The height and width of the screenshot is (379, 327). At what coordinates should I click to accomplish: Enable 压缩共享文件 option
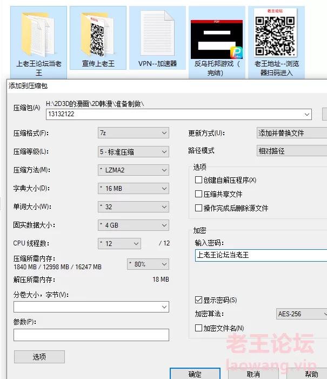tap(198, 194)
